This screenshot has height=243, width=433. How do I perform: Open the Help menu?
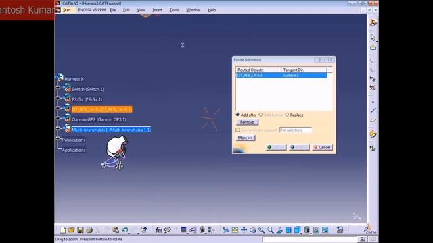click(212, 10)
